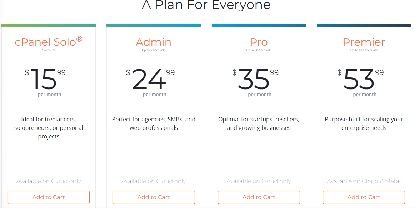414x208 pixels.
Task: Add Premier plan to cart
Action: 364,197
